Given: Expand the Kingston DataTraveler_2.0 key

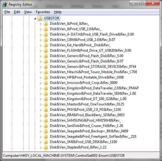Looking at the screenshot, I should pyautogui.click(x=41, y=88).
